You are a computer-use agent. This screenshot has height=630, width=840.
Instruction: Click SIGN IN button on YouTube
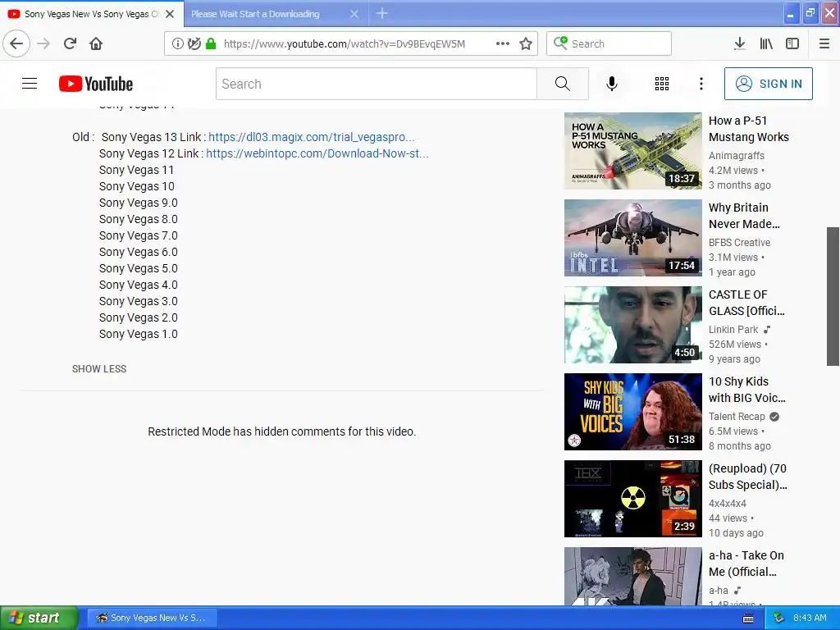point(768,84)
